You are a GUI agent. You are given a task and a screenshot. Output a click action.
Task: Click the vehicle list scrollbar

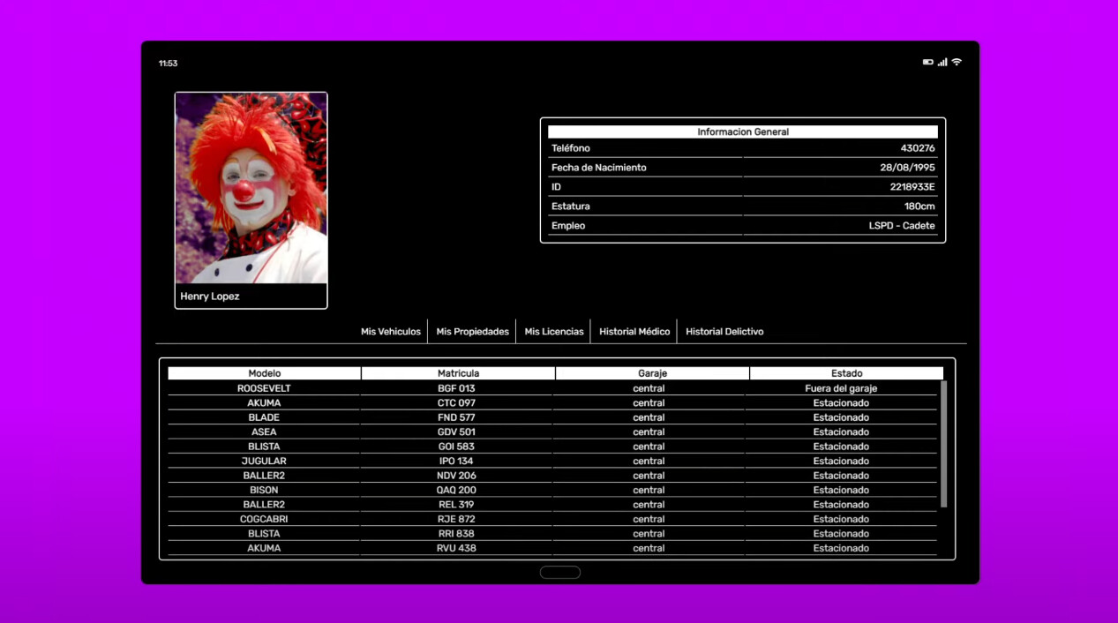(943, 444)
